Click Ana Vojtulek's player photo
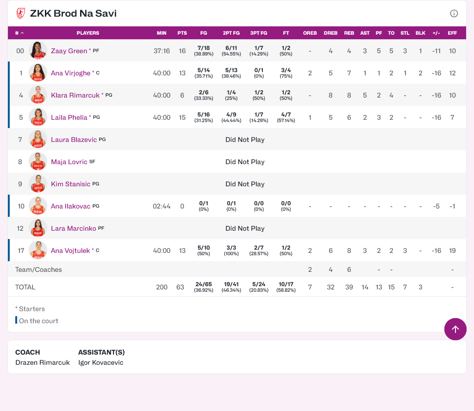The height and width of the screenshot is (411, 474). tap(38, 250)
